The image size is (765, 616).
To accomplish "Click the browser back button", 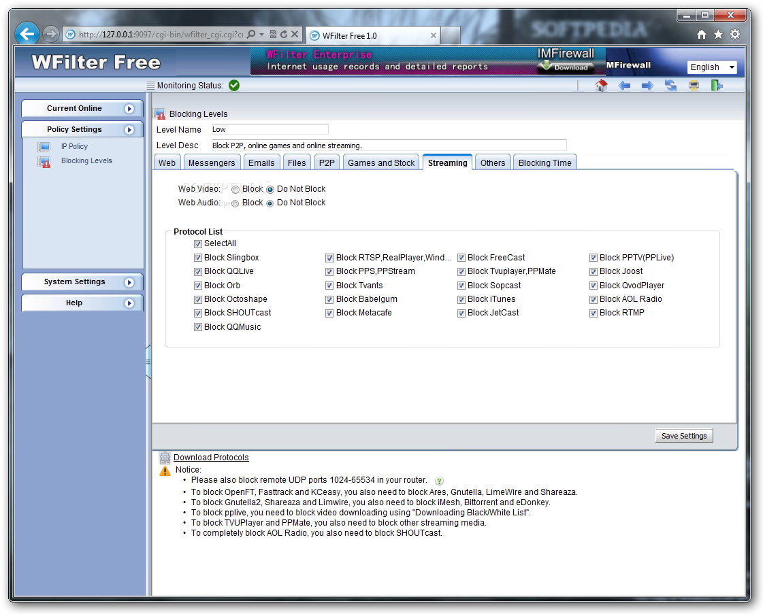I will click(x=27, y=34).
